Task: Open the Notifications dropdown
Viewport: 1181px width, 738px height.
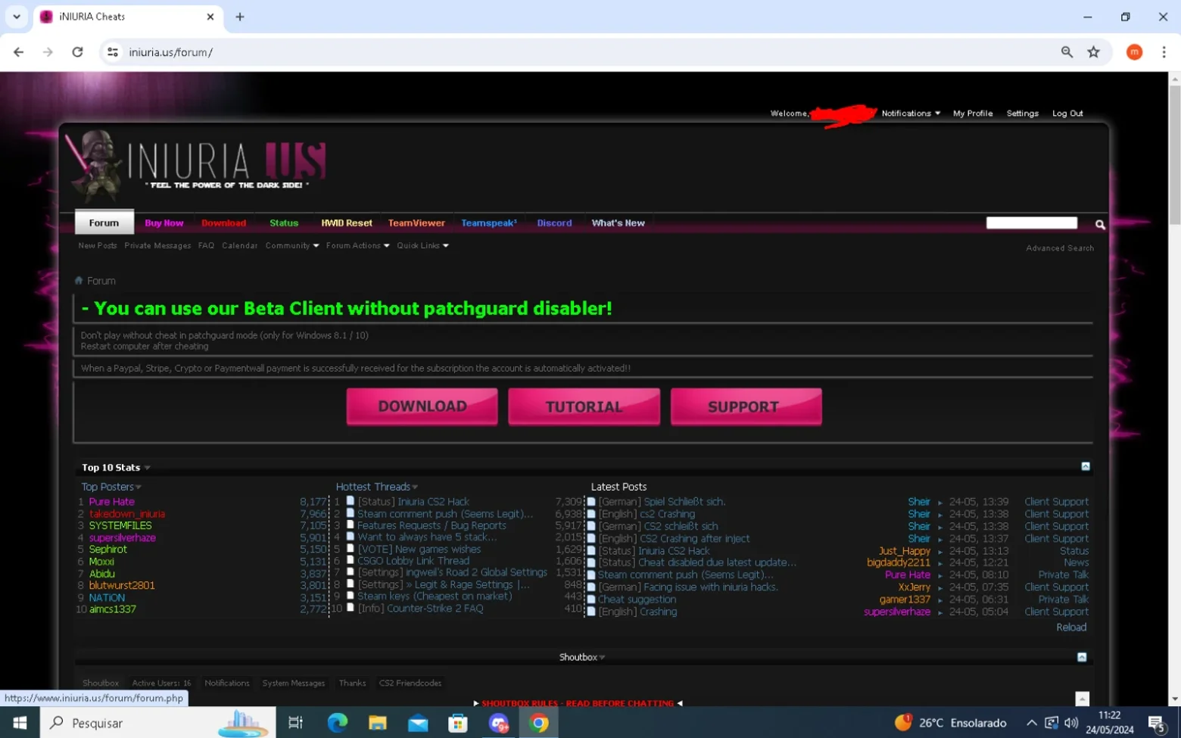Action: [911, 114]
